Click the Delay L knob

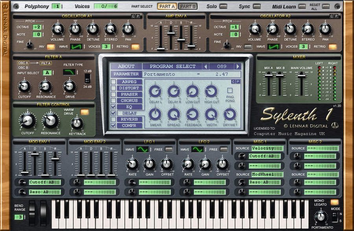155,91
